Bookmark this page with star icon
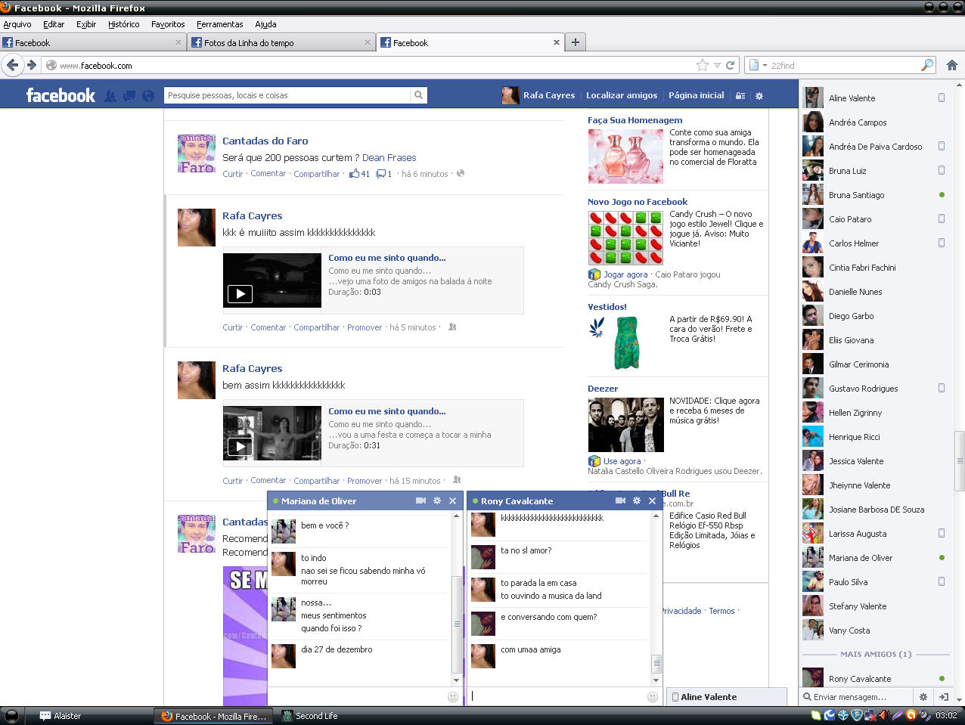The height and width of the screenshot is (725, 965). (x=703, y=65)
